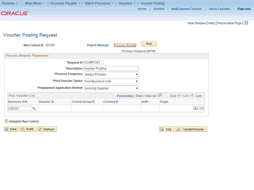Go to Home link
The height and width of the screenshot is (190, 254).
pos(142,9)
